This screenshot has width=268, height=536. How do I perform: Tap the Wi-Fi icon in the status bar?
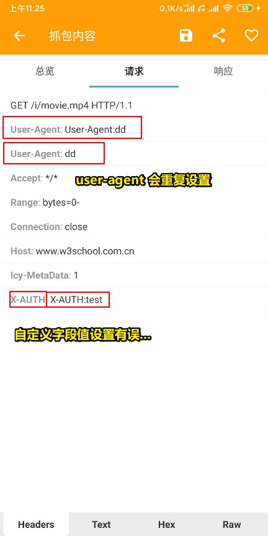[227, 9]
